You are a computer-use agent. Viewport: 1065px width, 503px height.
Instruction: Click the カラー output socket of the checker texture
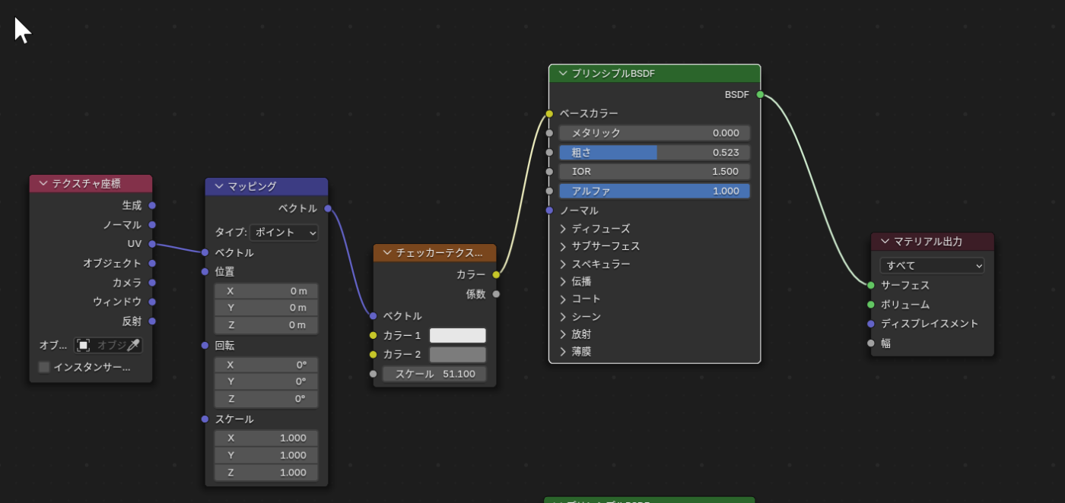pyautogui.click(x=496, y=274)
